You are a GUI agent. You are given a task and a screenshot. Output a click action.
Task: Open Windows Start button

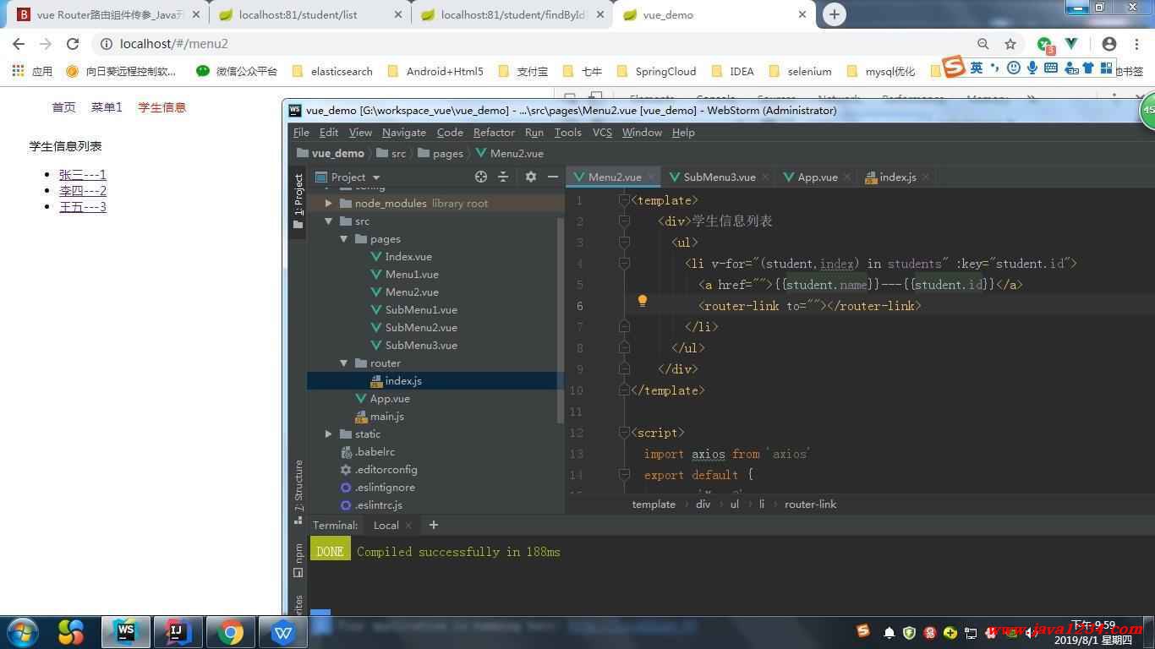(x=22, y=632)
